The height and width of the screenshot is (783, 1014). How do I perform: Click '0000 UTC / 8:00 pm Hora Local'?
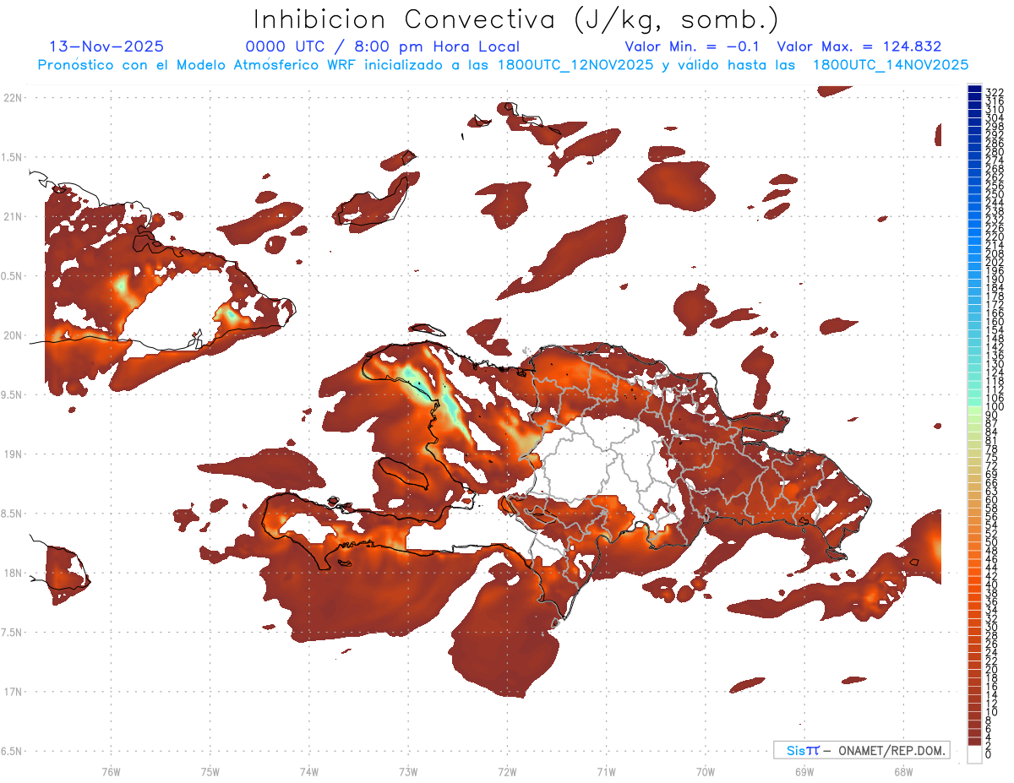(383, 46)
